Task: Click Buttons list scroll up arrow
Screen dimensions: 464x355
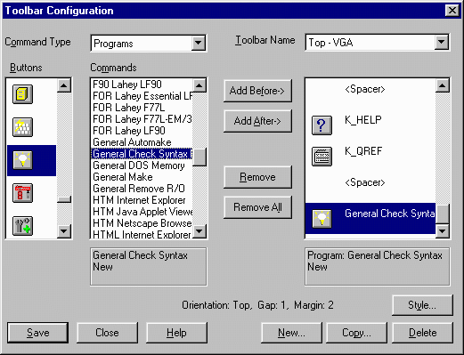Action: (x=64, y=85)
